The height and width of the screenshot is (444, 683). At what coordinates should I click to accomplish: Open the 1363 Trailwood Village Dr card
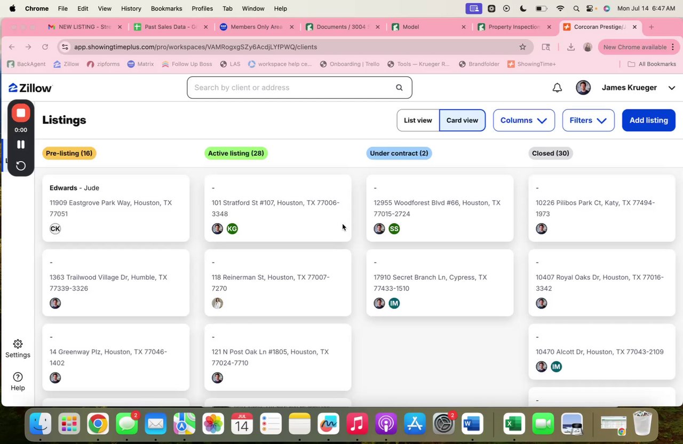point(116,283)
